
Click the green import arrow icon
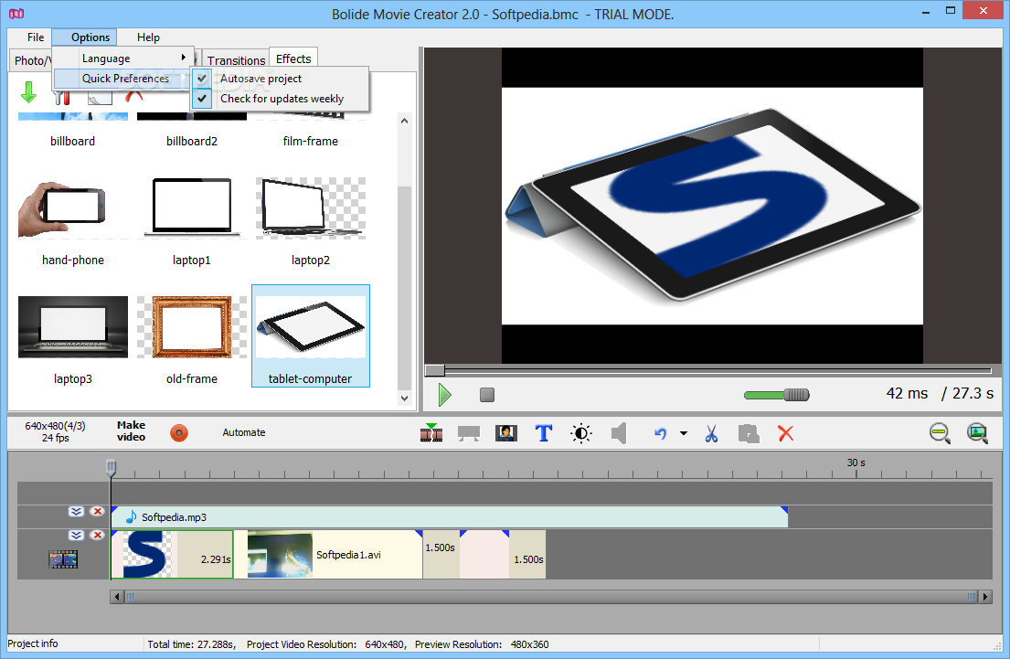[x=28, y=92]
